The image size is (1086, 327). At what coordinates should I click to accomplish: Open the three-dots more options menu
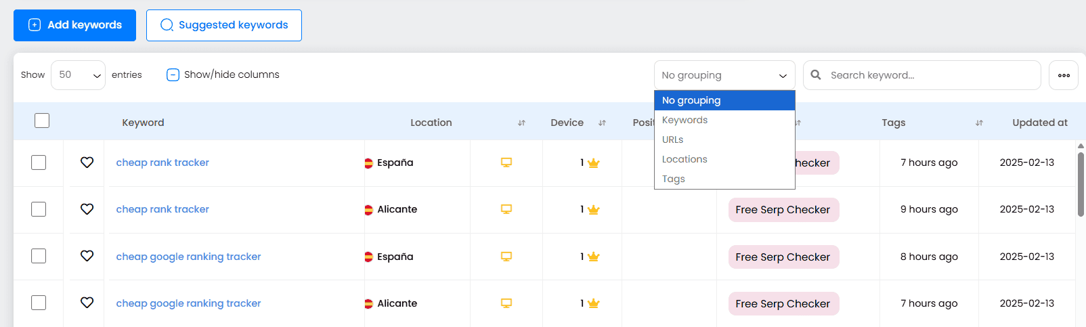tap(1063, 75)
